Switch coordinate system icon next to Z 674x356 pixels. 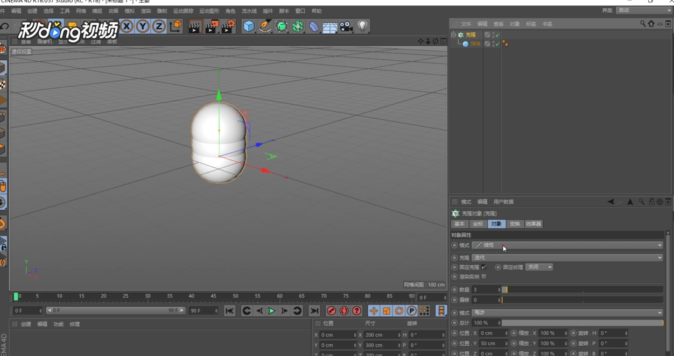175,26
